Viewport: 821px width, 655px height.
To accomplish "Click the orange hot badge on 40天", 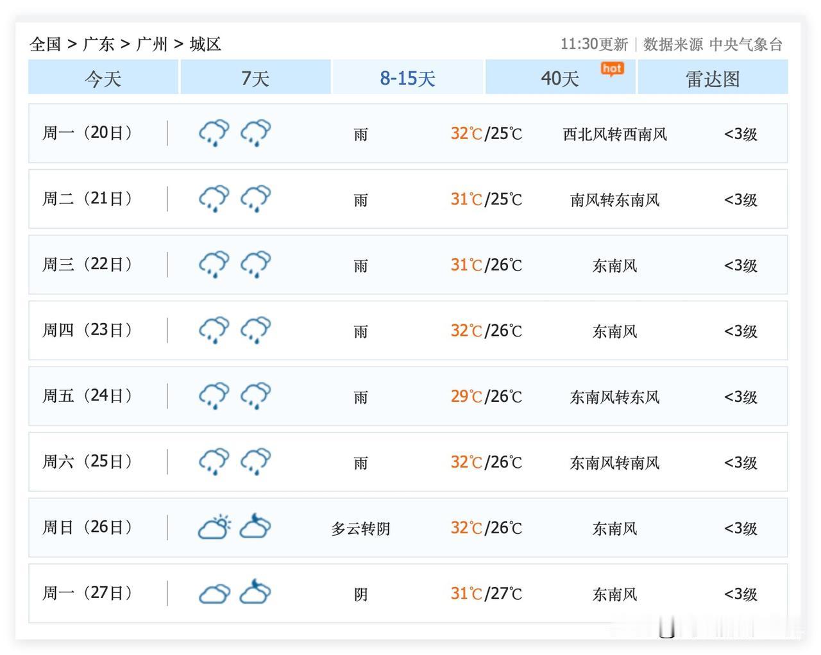I will click(612, 69).
